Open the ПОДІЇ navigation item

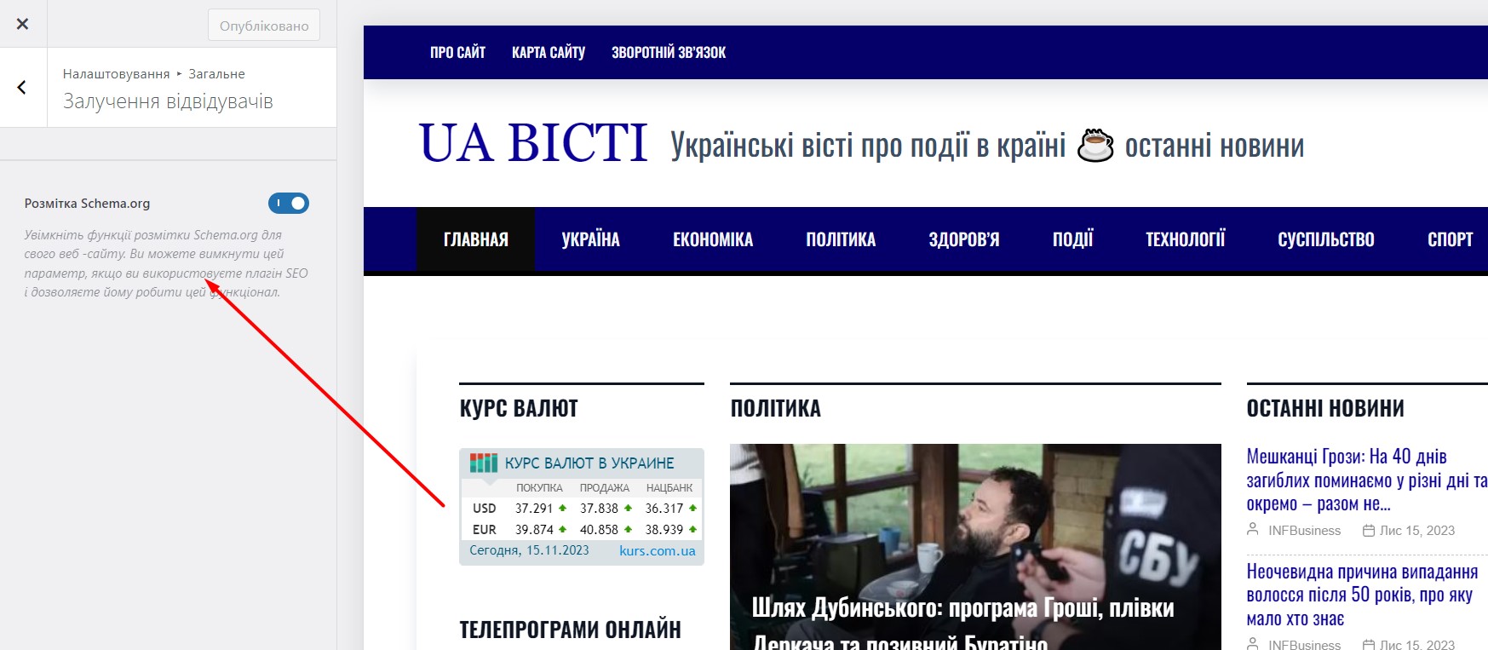pyautogui.click(x=1072, y=239)
